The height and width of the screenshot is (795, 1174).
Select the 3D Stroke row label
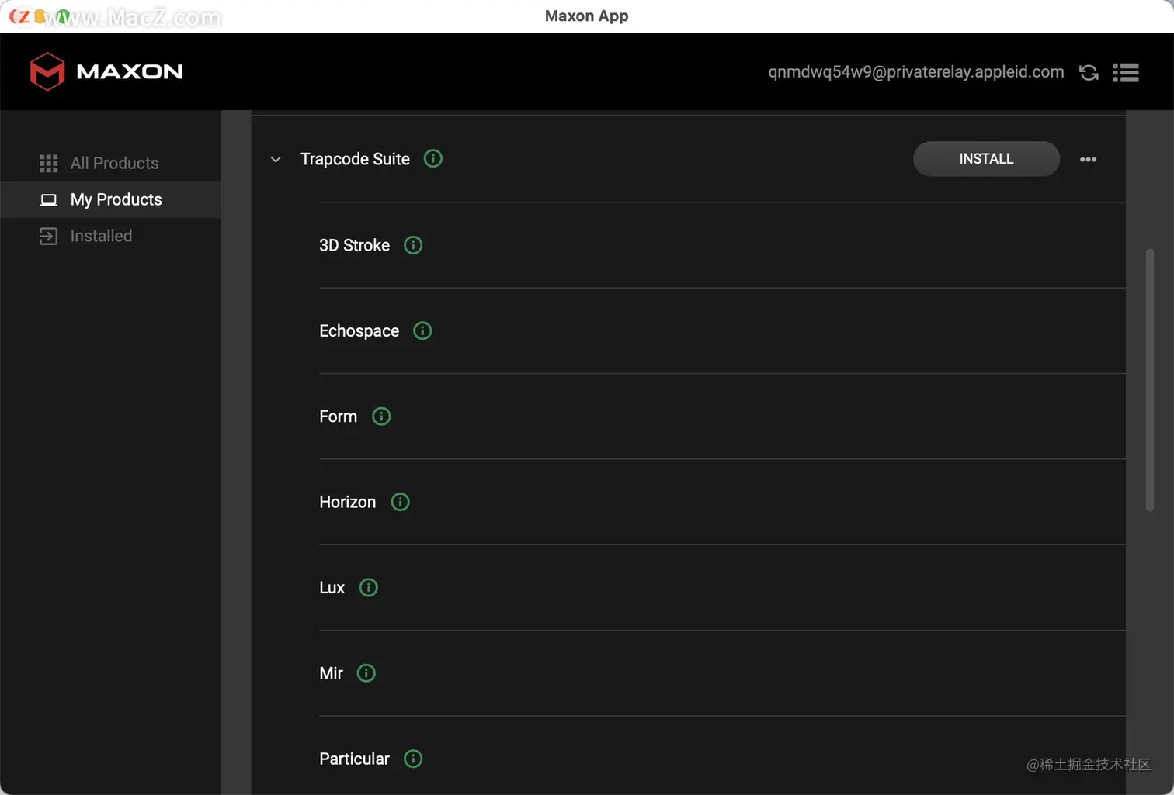pyautogui.click(x=354, y=245)
